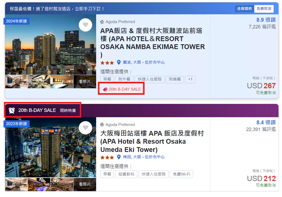Screen dimensions: 282x197
Task: Click Agoda Preferred logo on Namba Ekimae listing
Action: coord(102,22)
